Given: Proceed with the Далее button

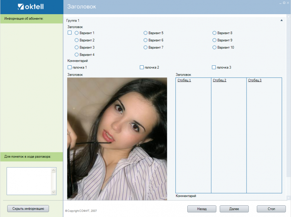Looking at the screenshot, I should coord(234,209).
